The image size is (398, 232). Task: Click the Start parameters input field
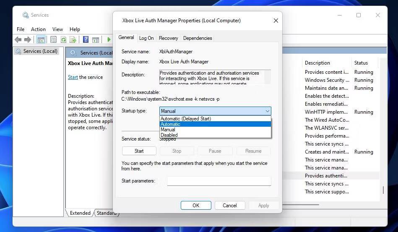tap(219, 181)
